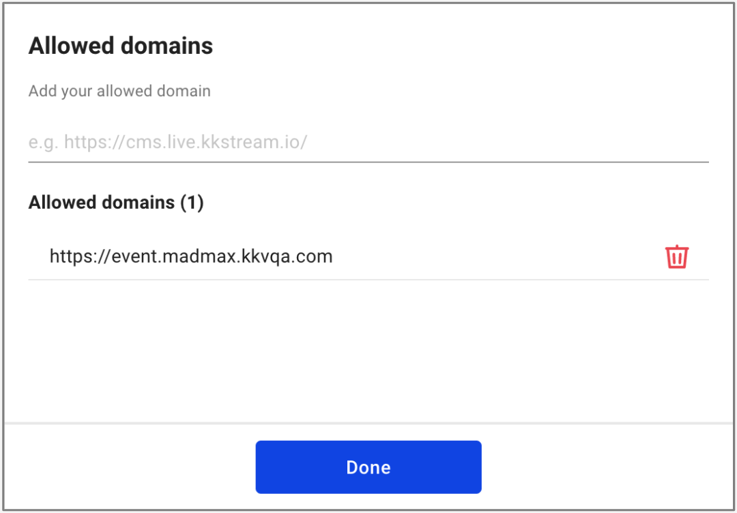Click the cms.live.kkstream.io placeholder text box
Viewport: 737px width, 513px height.
369,143
